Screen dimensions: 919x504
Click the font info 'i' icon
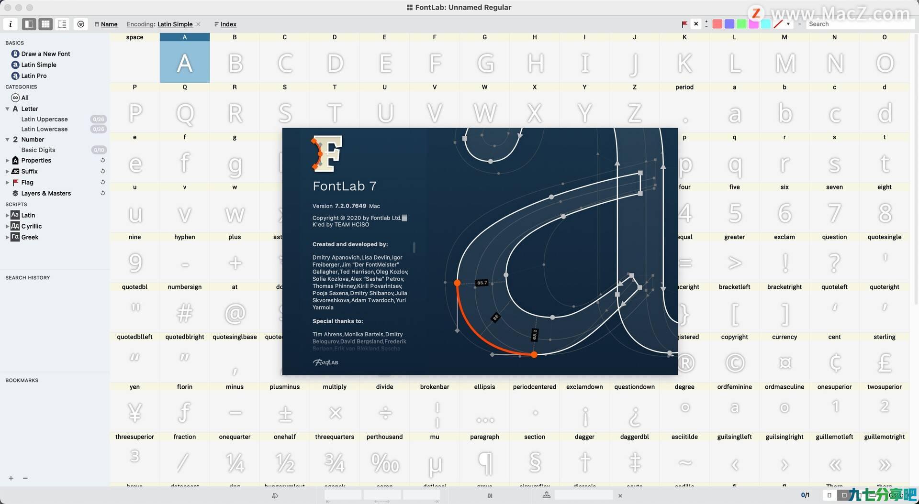click(x=11, y=24)
